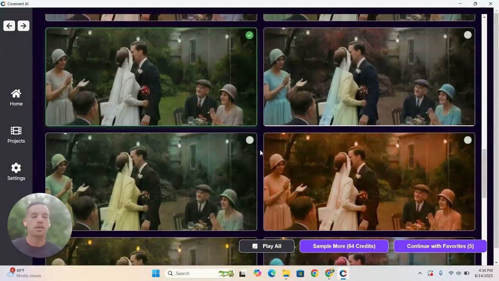Click the presenter webcam bubble
The width and height of the screenshot is (499, 281).
tap(39, 226)
